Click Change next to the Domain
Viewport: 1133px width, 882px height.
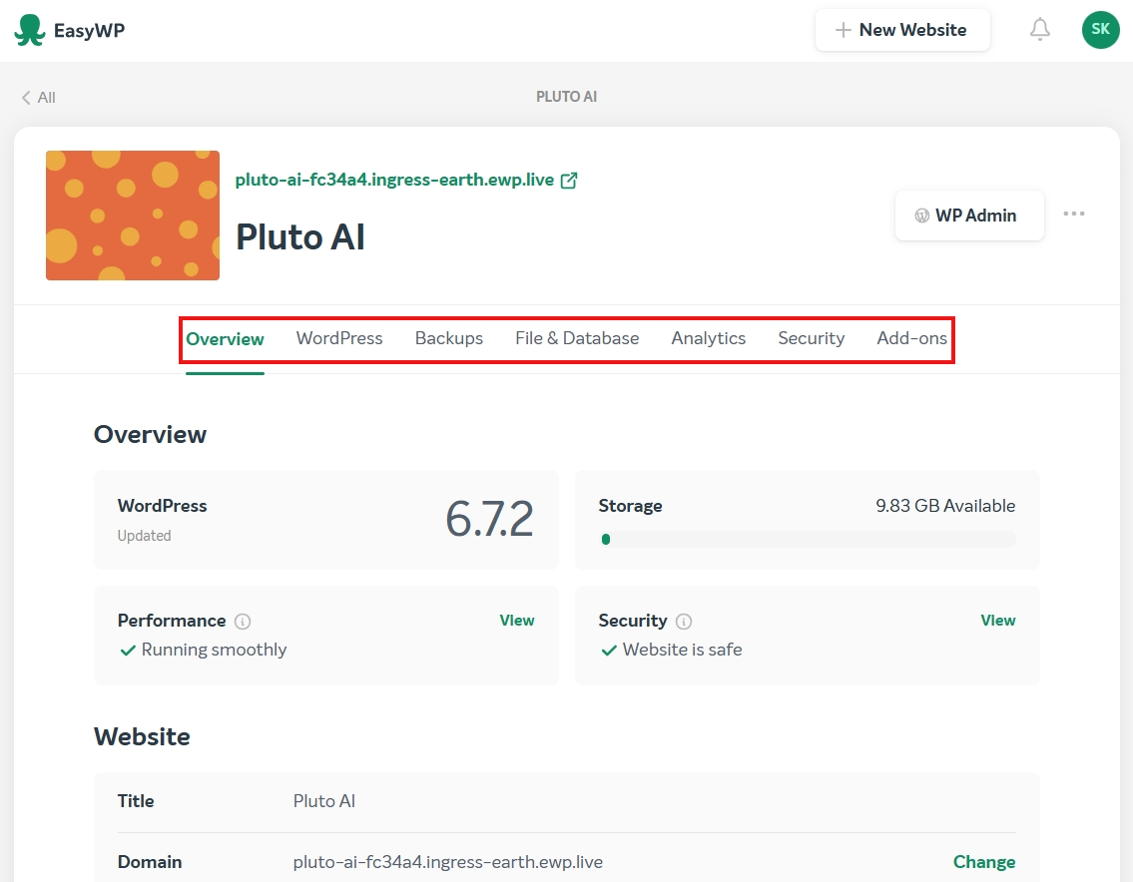pyautogui.click(x=984, y=862)
